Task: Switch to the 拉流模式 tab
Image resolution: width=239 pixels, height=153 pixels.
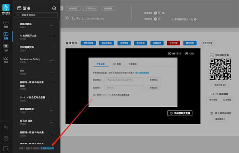Action: click(x=132, y=64)
